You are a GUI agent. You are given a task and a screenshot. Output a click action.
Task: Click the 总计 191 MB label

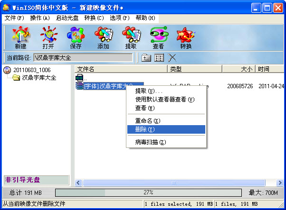pyautogui.click(x=26, y=193)
